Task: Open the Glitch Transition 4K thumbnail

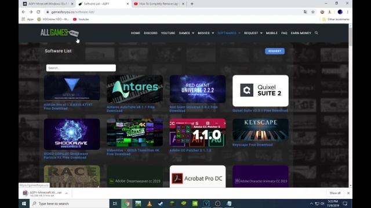Action: pyautogui.click(x=134, y=132)
